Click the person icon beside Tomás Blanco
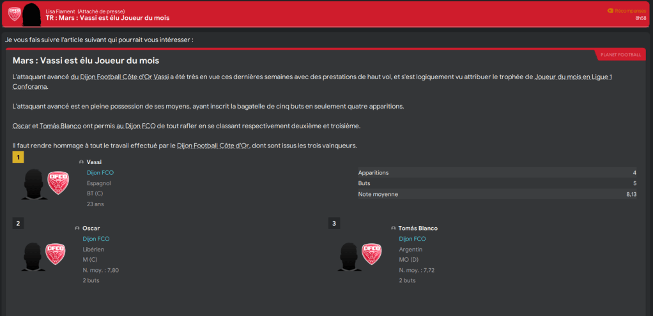The image size is (653, 316). [x=394, y=228]
